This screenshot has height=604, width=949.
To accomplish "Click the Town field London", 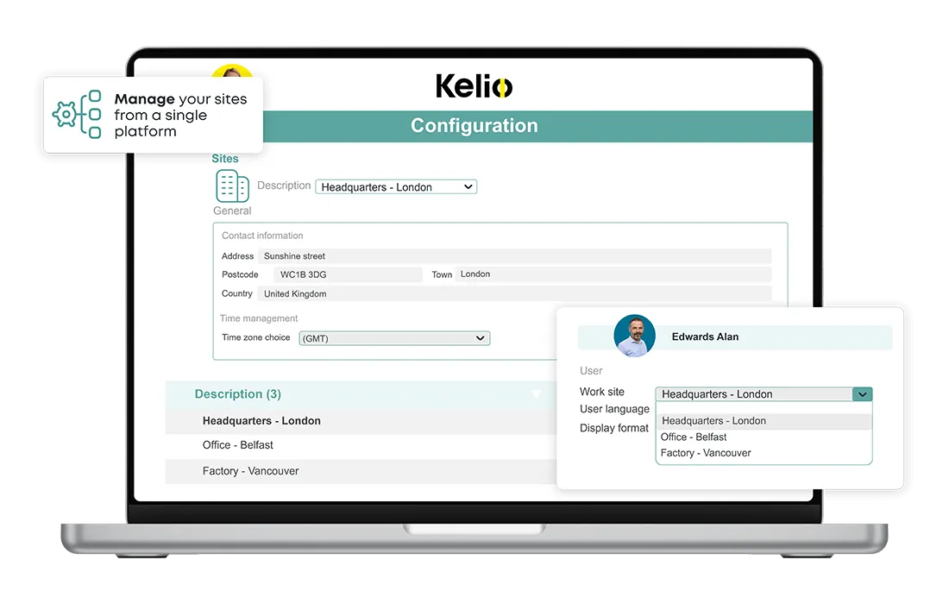I will pyautogui.click(x=613, y=274).
